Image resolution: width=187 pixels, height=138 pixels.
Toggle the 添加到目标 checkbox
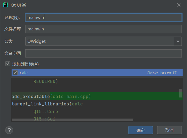pos(8,64)
